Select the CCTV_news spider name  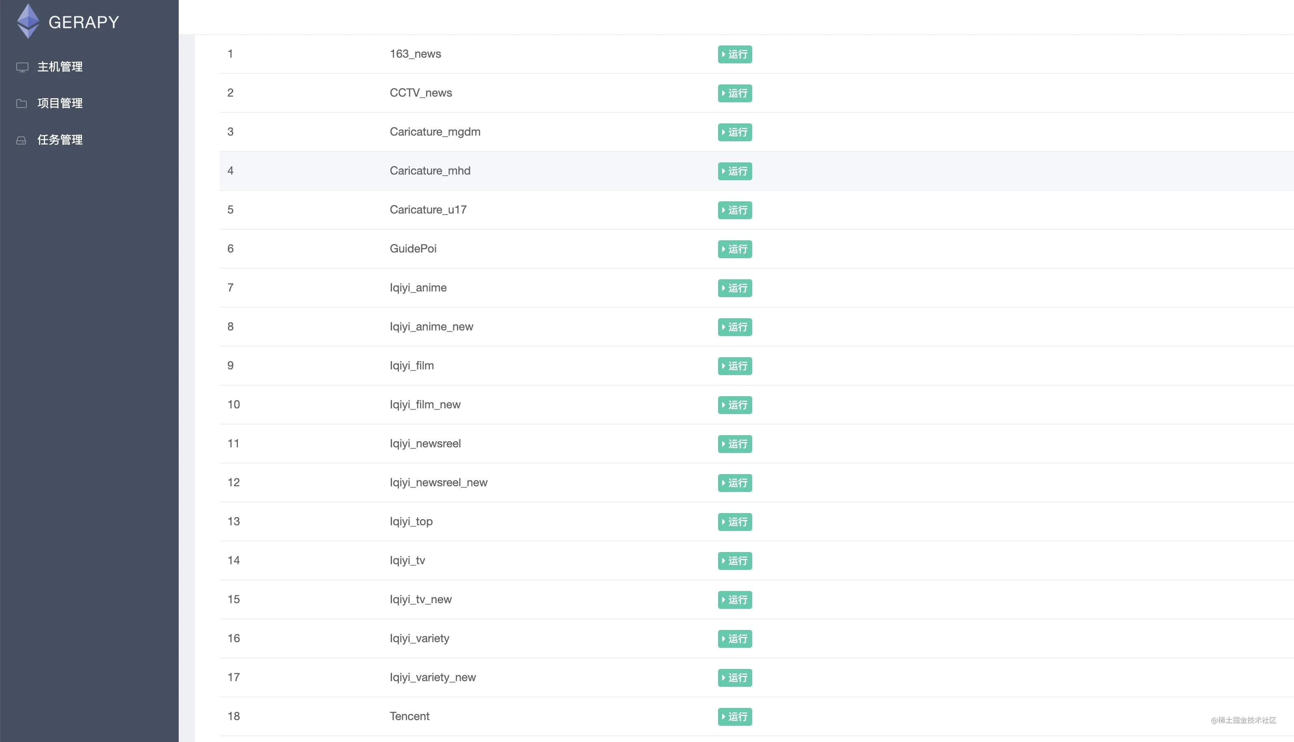pos(421,93)
